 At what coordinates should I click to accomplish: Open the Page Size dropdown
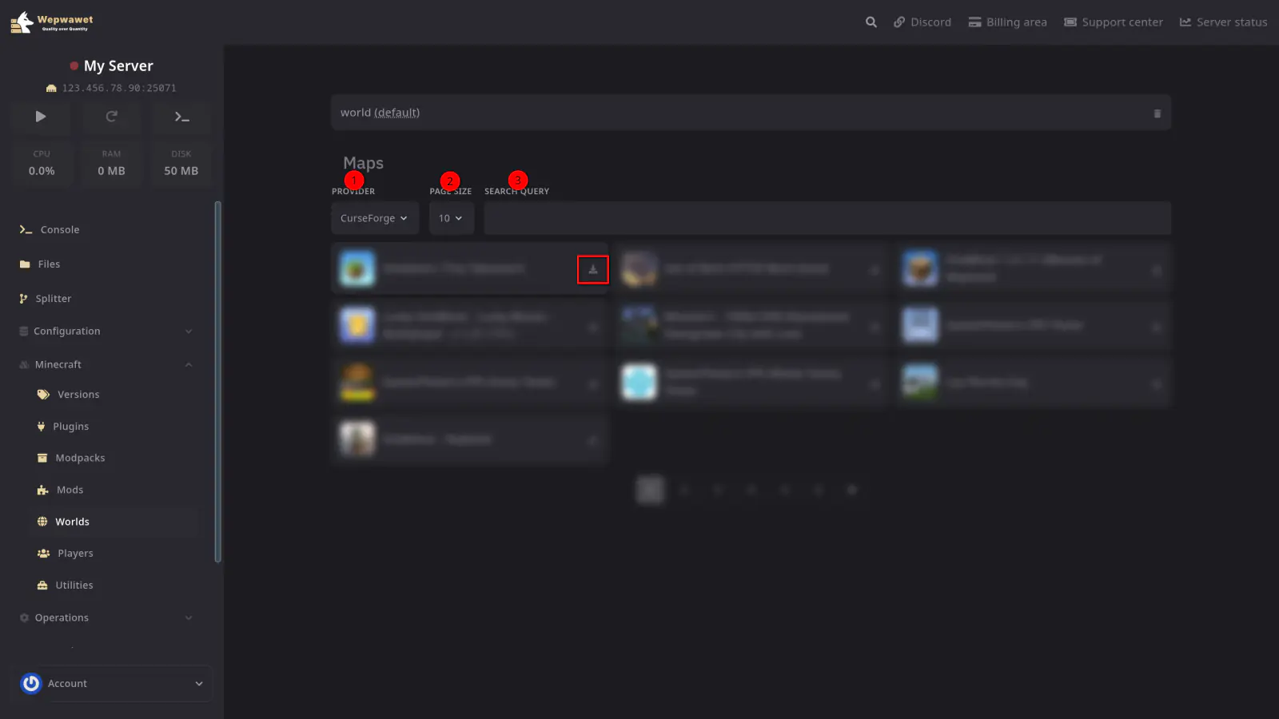[451, 218]
